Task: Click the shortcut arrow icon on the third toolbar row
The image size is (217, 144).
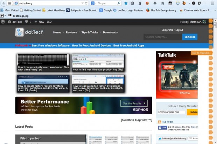Action: [2, 16]
